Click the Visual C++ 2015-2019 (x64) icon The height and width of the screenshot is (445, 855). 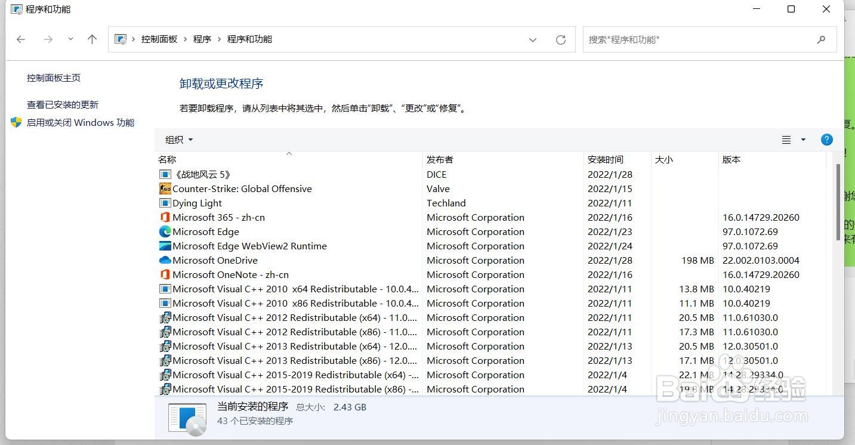[165, 375]
